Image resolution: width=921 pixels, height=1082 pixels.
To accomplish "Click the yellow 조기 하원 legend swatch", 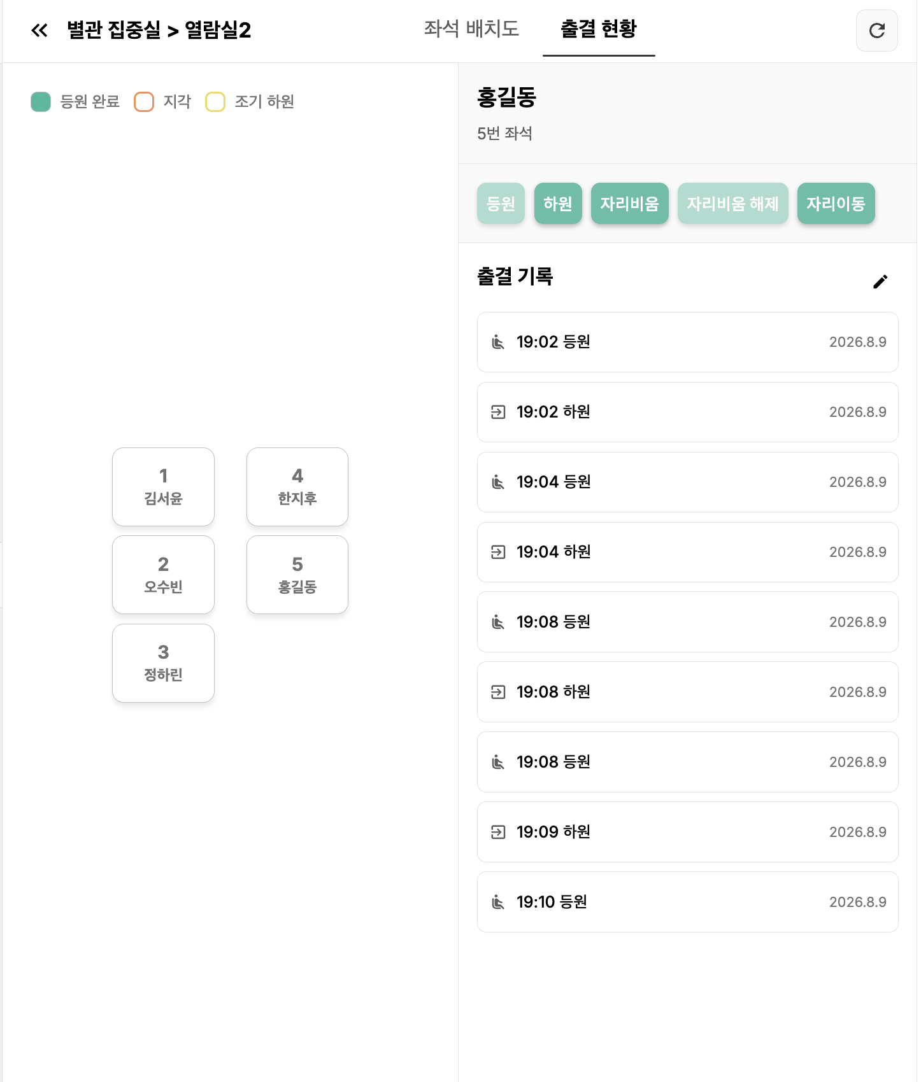I will (x=215, y=102).
